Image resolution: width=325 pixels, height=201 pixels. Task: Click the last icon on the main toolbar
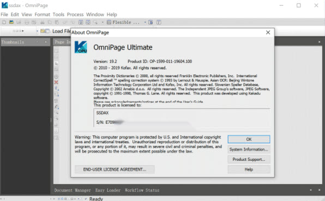pos(159,22)
